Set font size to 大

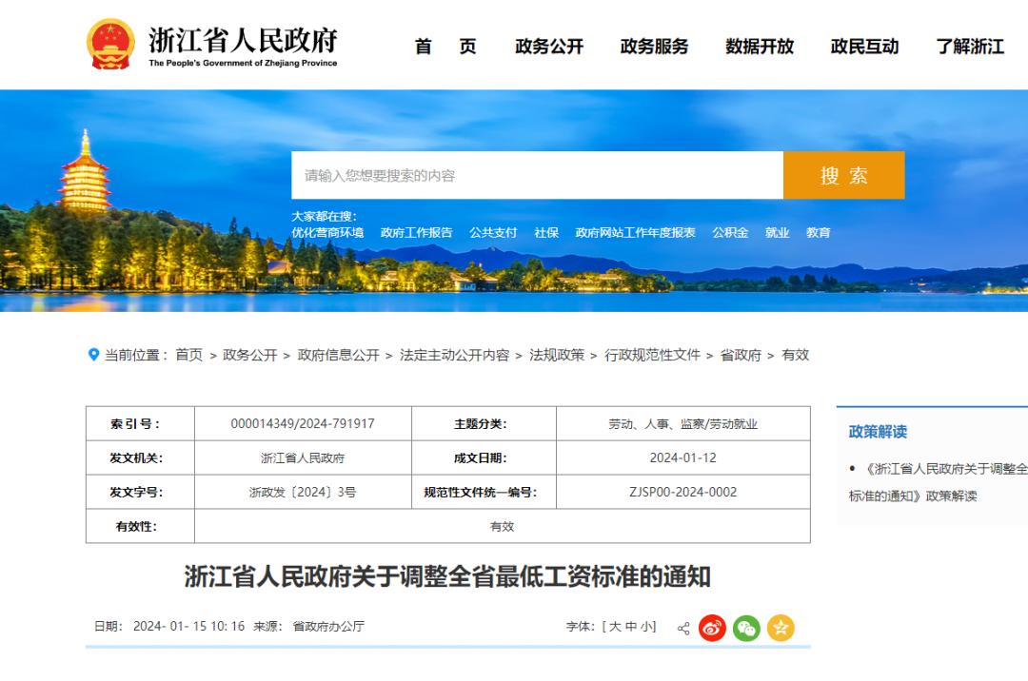[615, 627]
